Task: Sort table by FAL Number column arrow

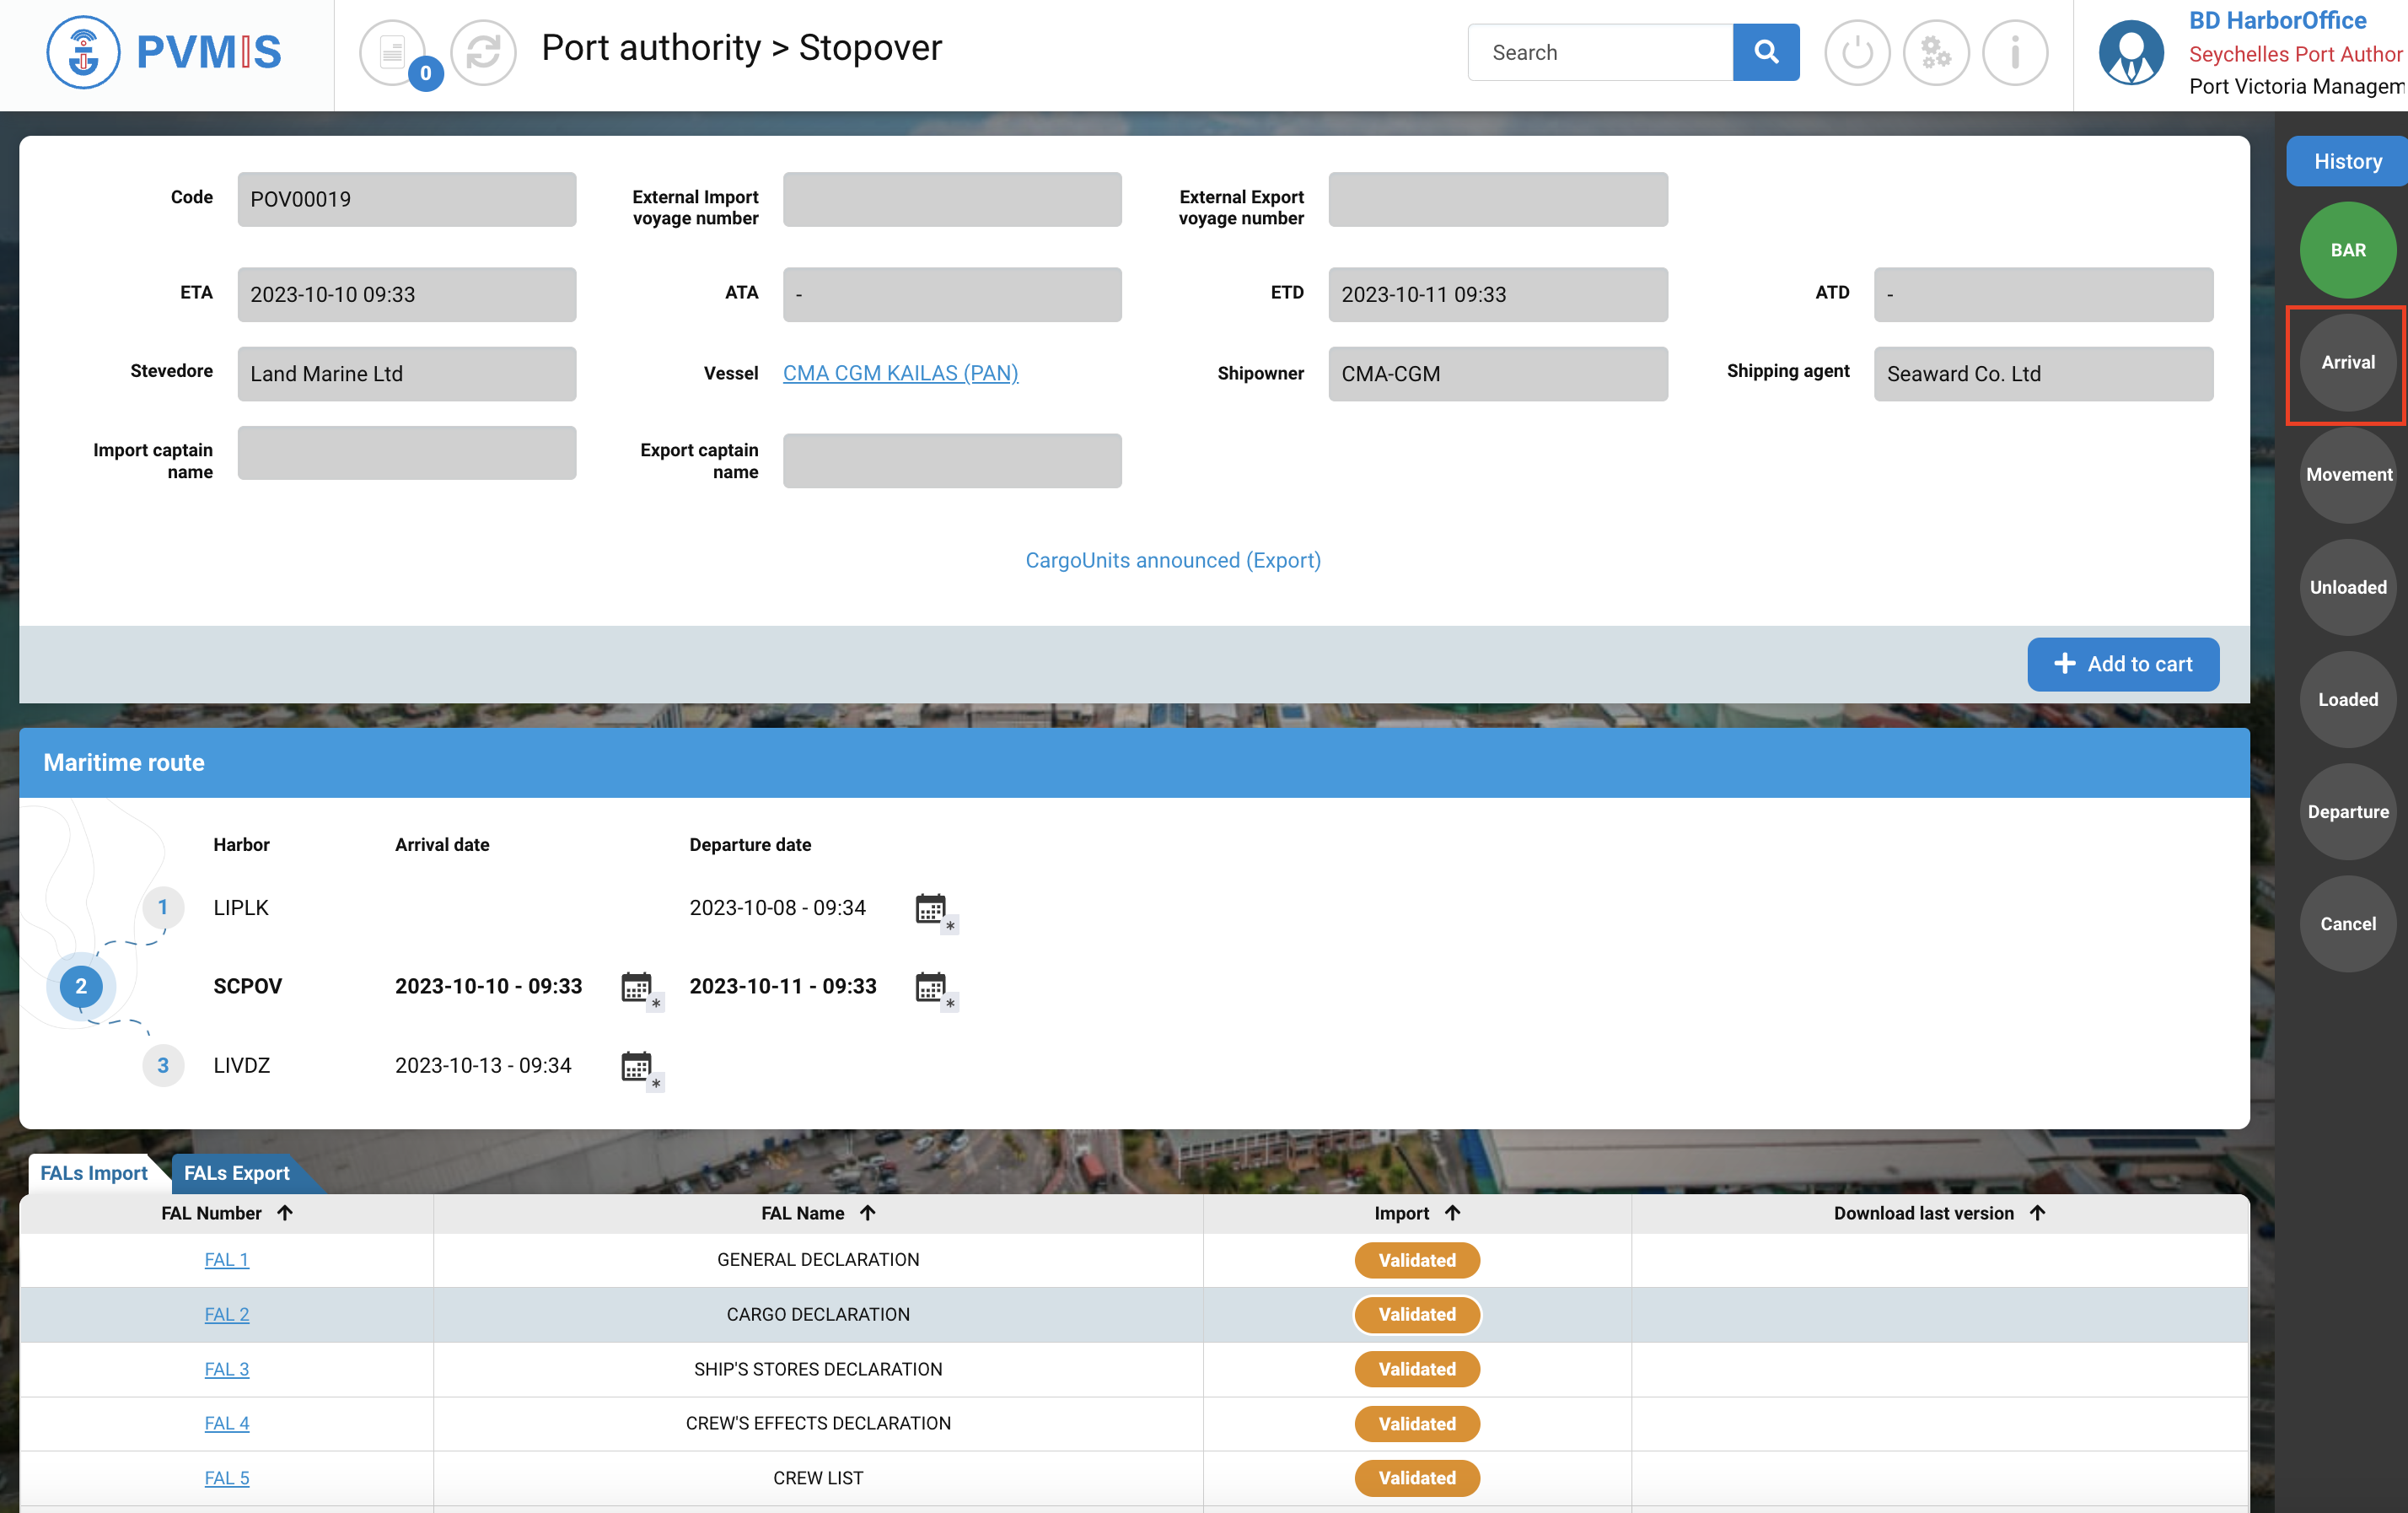Action: [285, 1212]
